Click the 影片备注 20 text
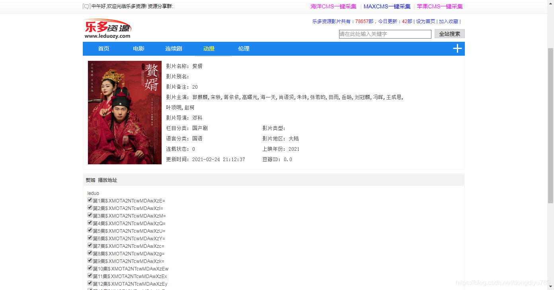The image size is (554, 290). coord(182,87)
